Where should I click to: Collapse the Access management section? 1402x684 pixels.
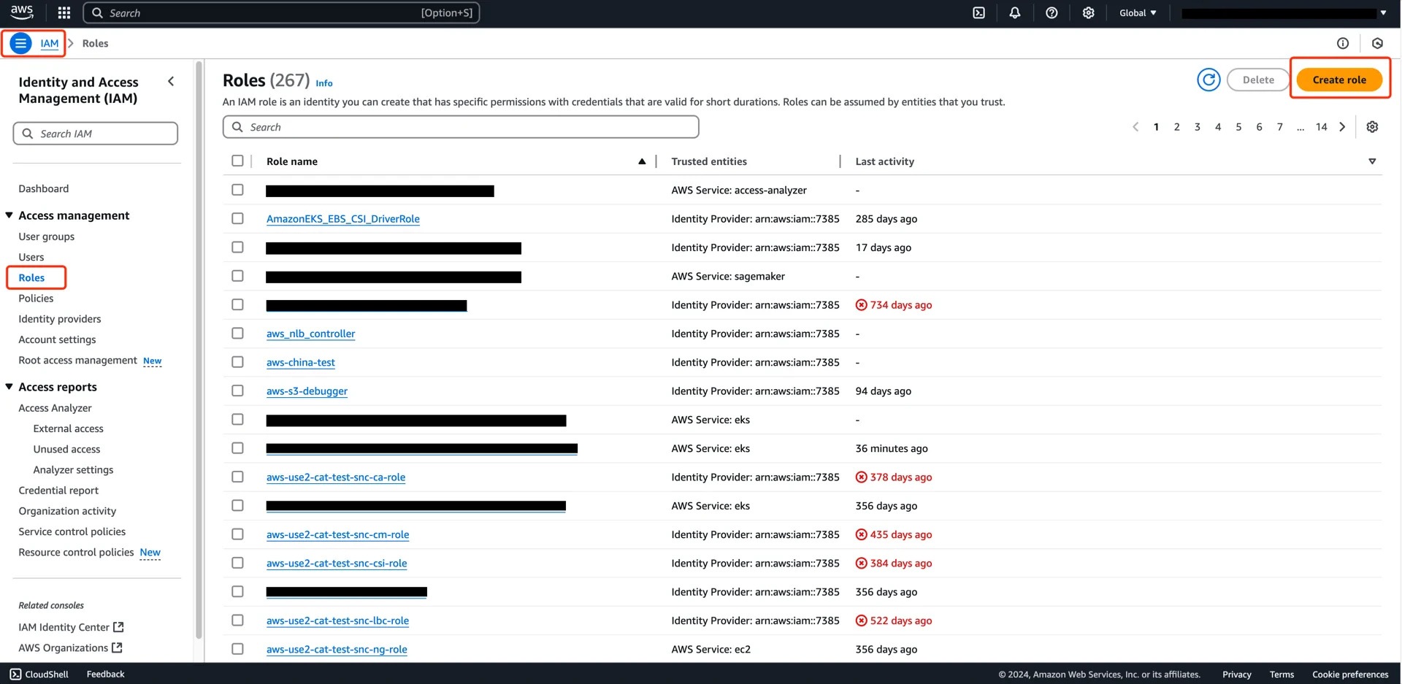tap(9, 215)
